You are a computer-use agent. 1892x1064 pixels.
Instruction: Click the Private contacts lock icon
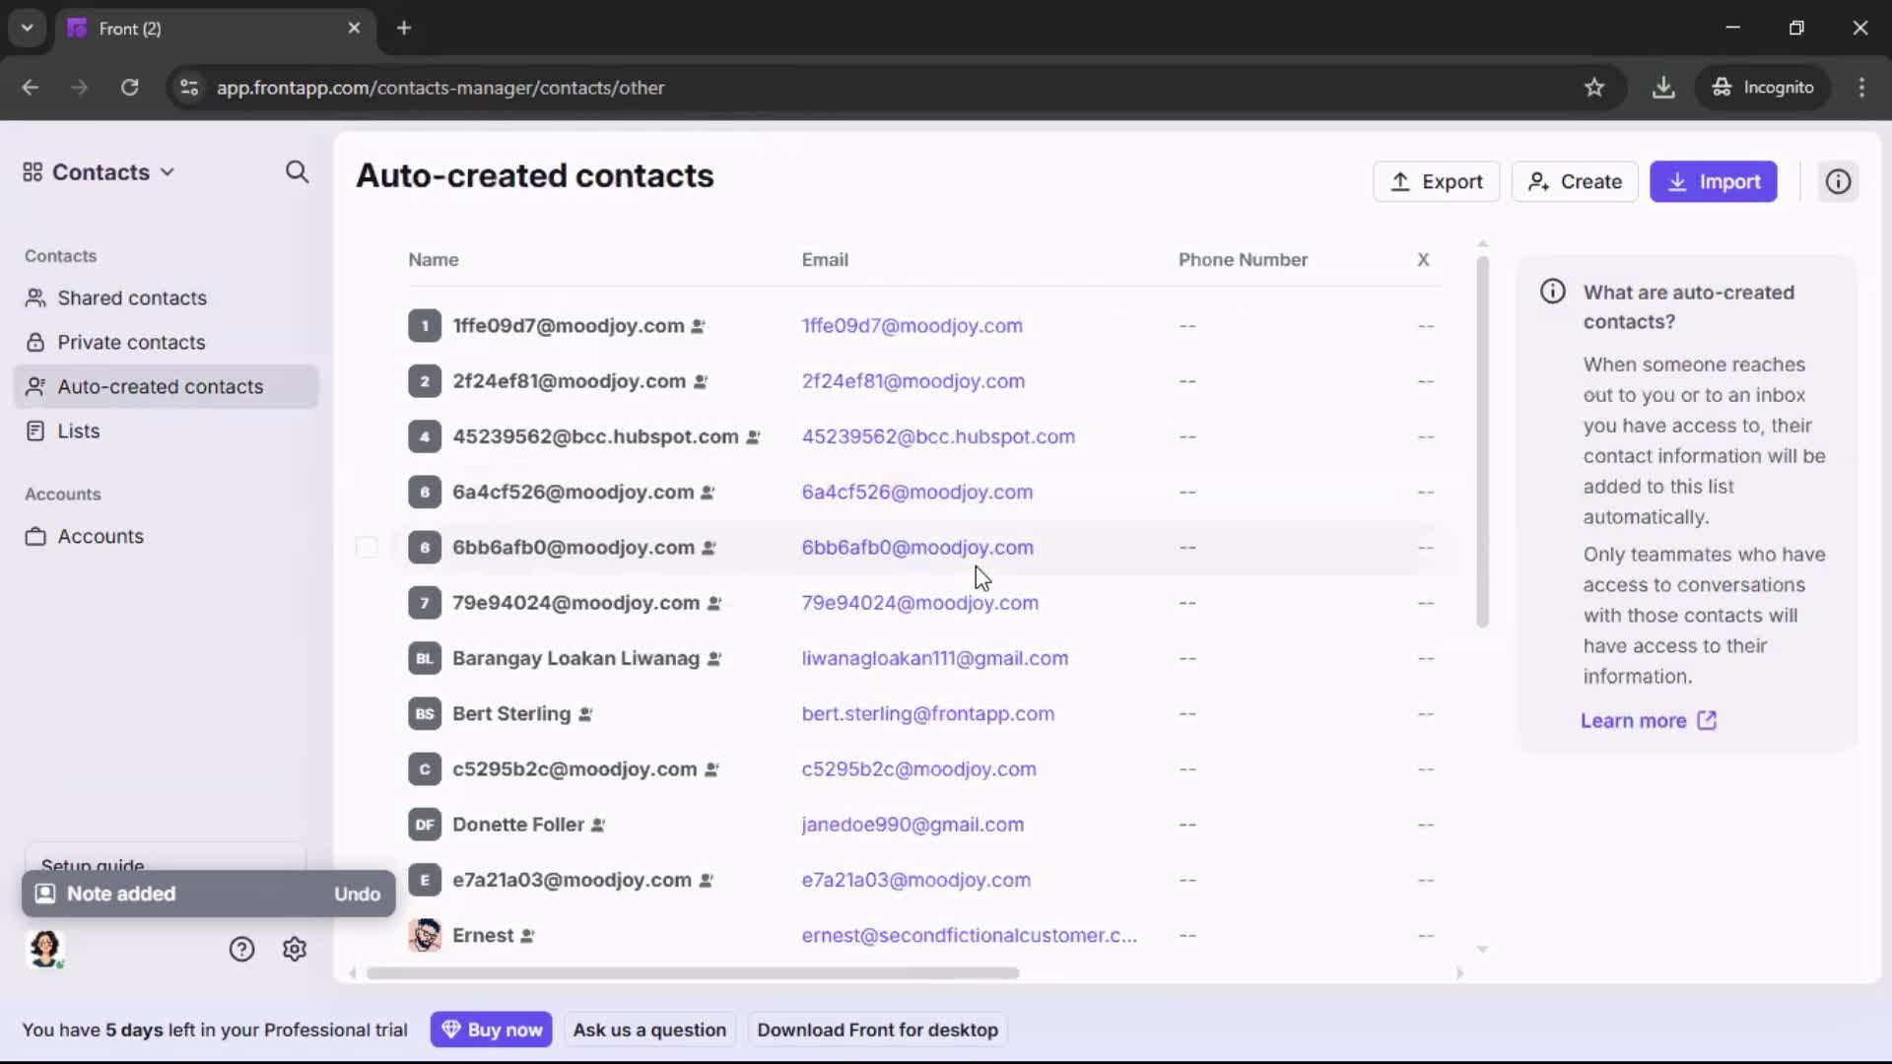36,342
